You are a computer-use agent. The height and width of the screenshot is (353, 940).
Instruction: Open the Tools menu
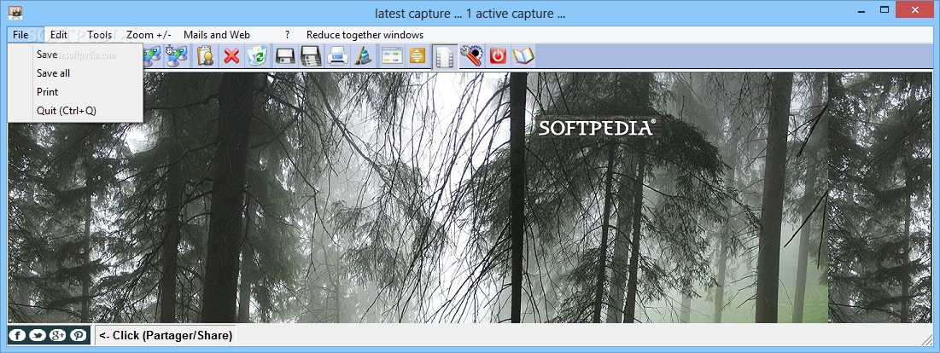pyautogui.click(x=100, y=35)
